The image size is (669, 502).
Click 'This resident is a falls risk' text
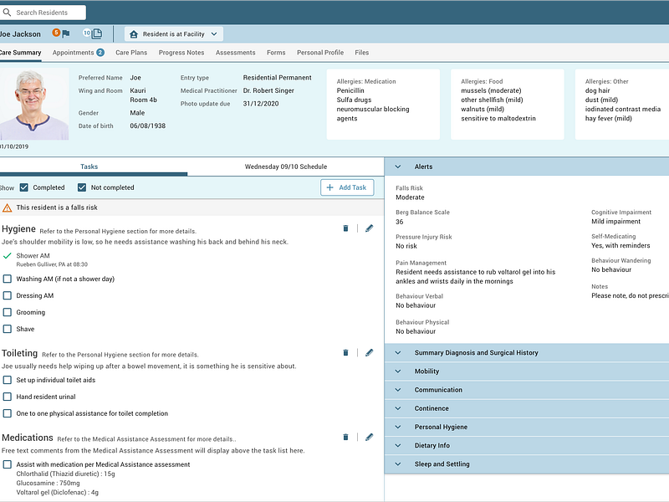point(57,207)
